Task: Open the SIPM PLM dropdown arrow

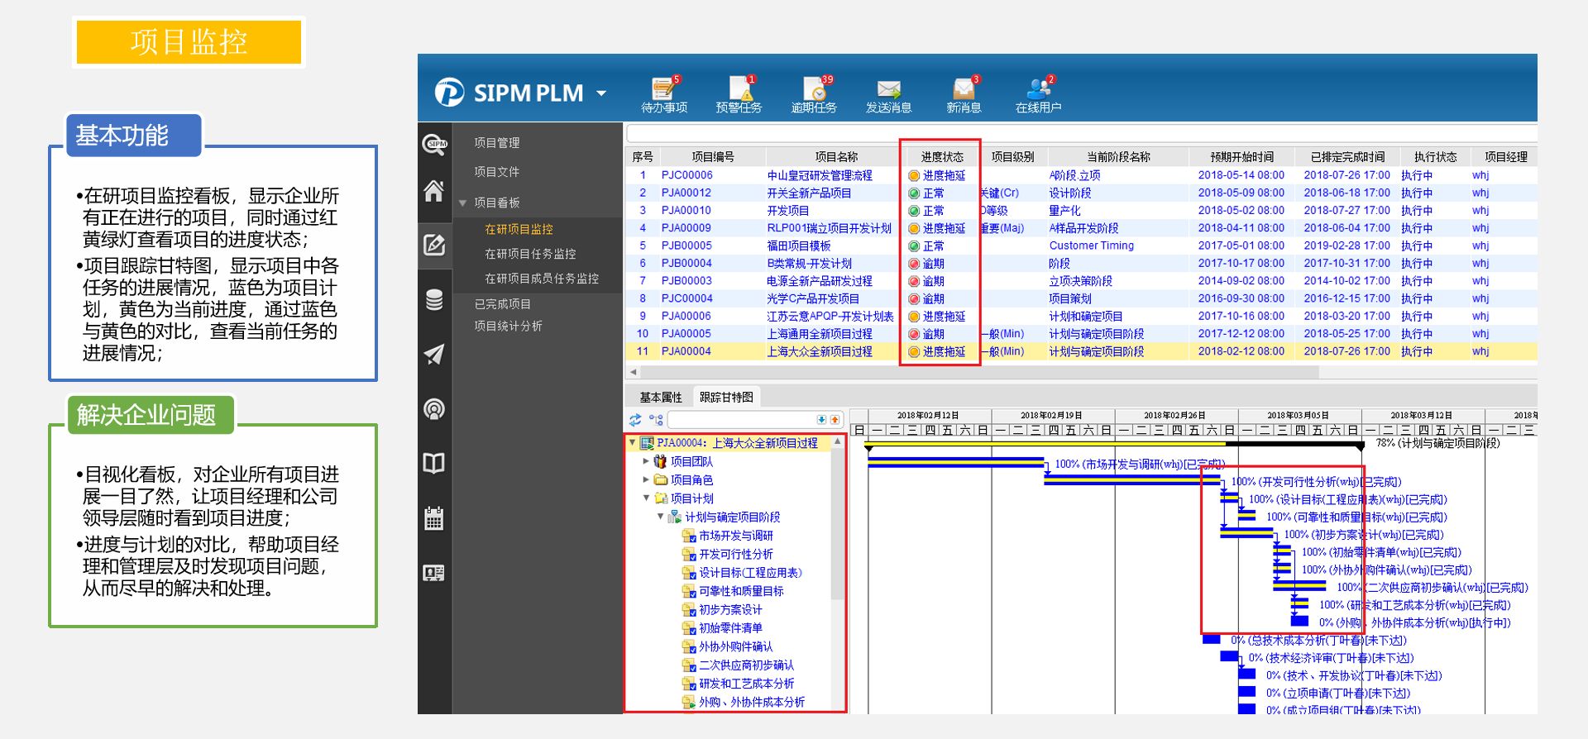Action: click(601, 93)
